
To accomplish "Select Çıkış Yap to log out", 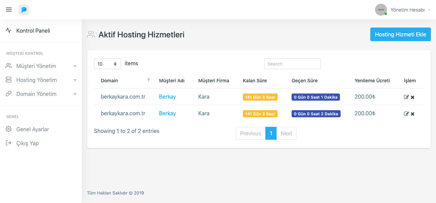I will point(27,143).
